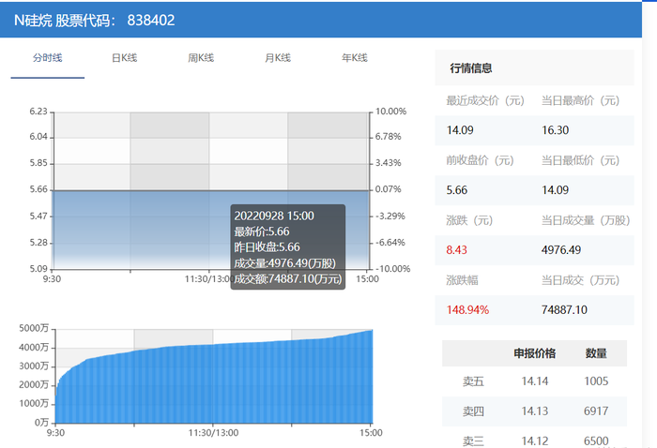This screenshot has width=657, height=448.
Task: Select the 卖五 order row label
Action: [x=473, y=381]
